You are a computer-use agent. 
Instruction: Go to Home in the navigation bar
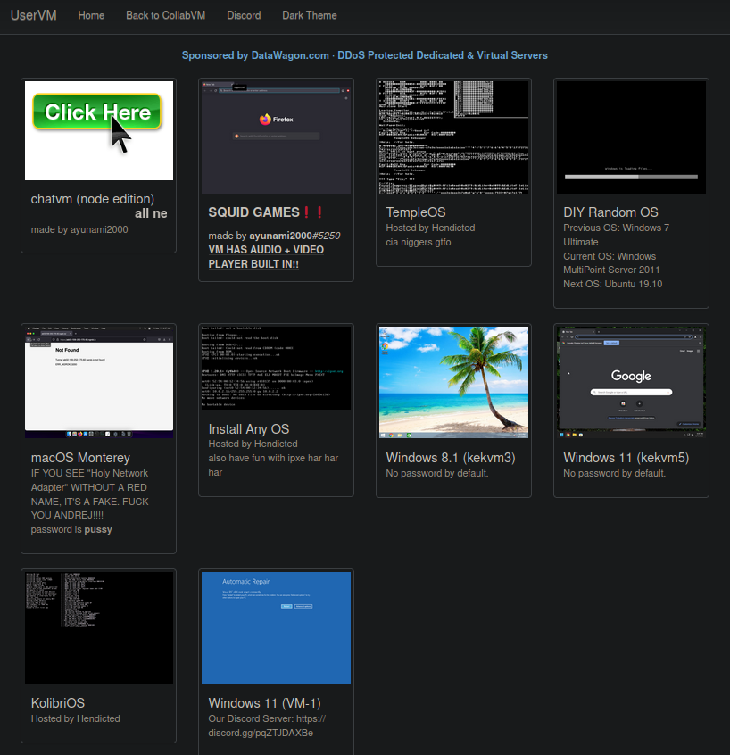tap(91, 15)
